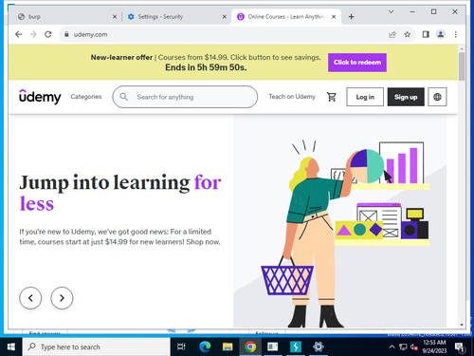Click the padlock site info icon
The height and width of the screenshot is (356, 474).
point(66,34)
